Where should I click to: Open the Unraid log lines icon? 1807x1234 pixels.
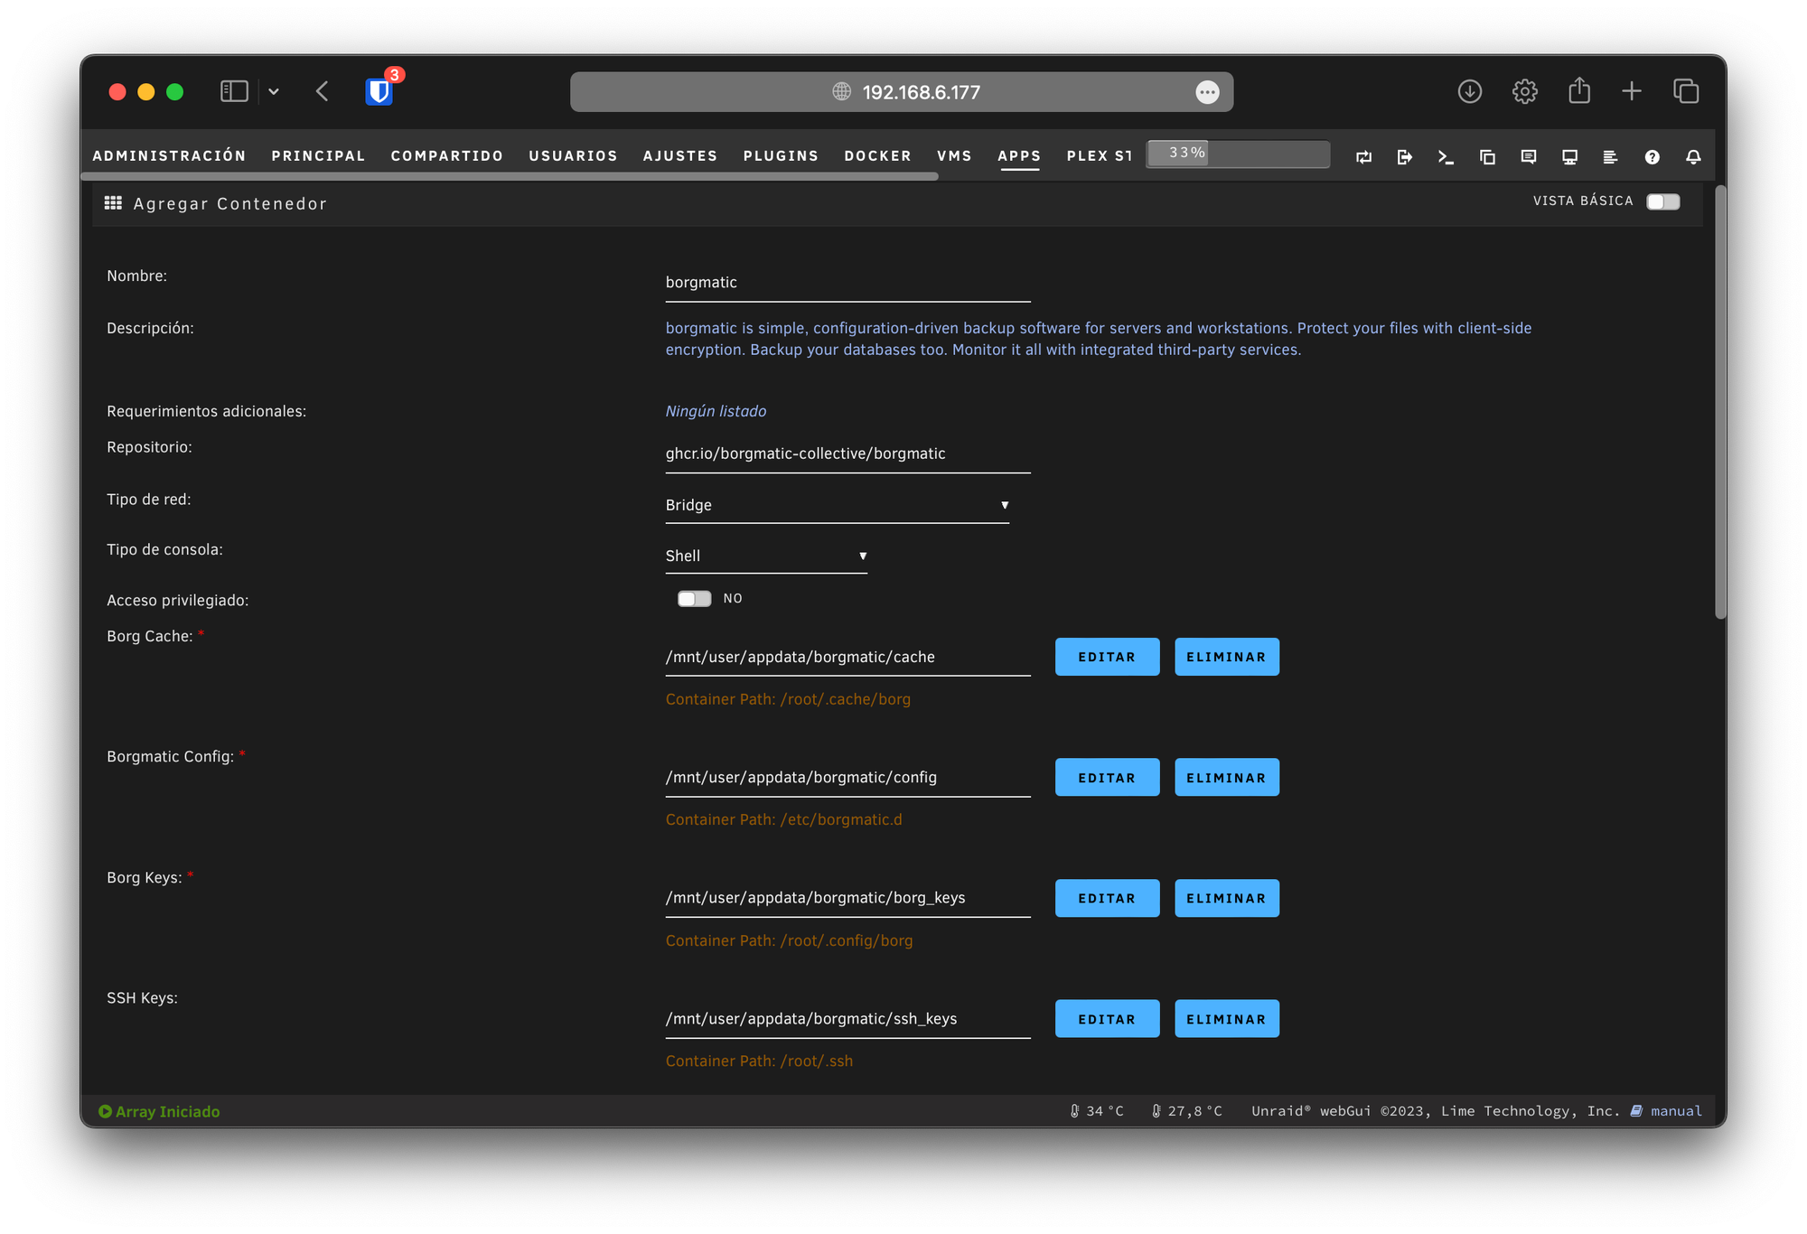coord(1610,157)
